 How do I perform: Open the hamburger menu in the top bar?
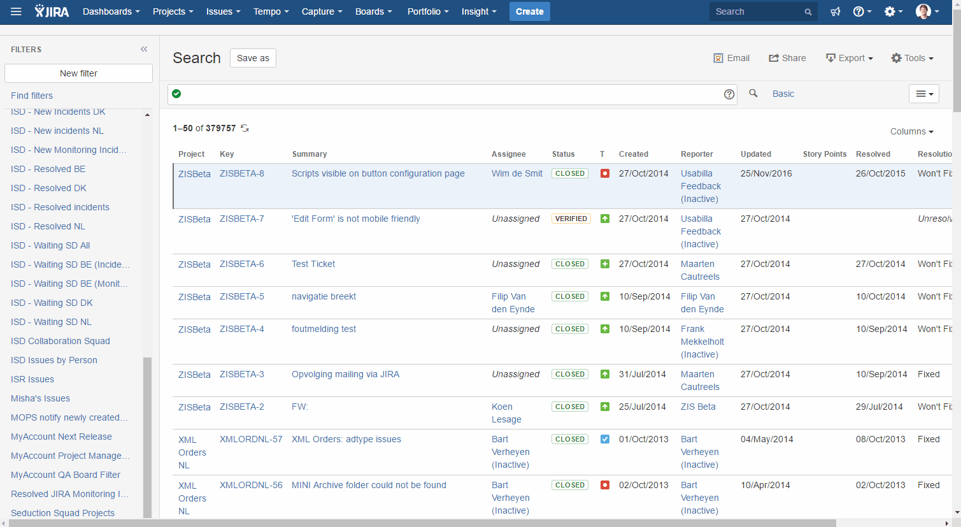[x=16, y=11]
